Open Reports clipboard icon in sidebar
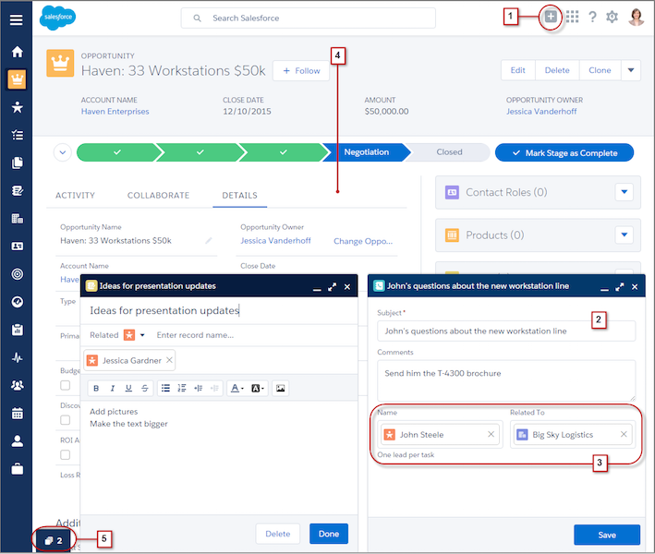655x554 pixels. click(x=18, y=330)
